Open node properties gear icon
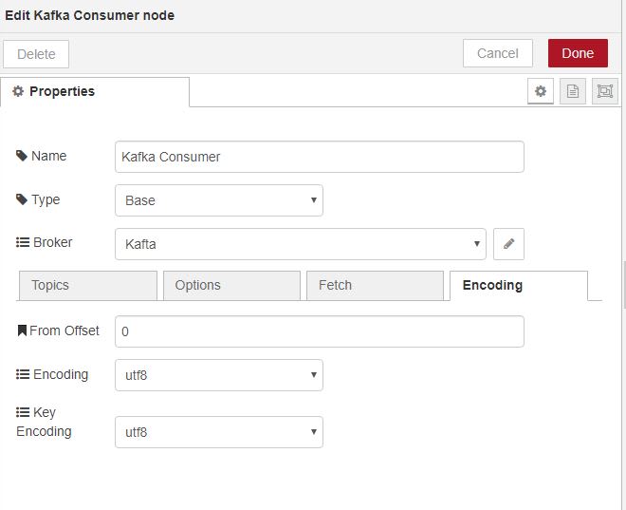 [x=541, y=91]
